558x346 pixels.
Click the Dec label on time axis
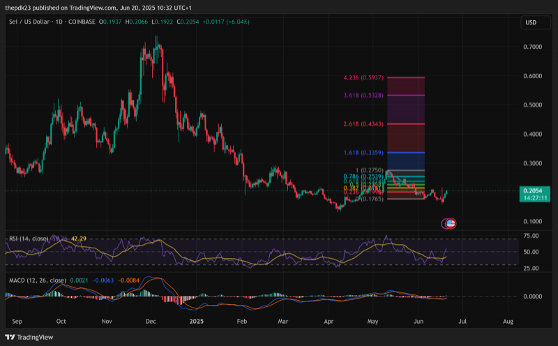pyautogui.click(x=151, y=321)
